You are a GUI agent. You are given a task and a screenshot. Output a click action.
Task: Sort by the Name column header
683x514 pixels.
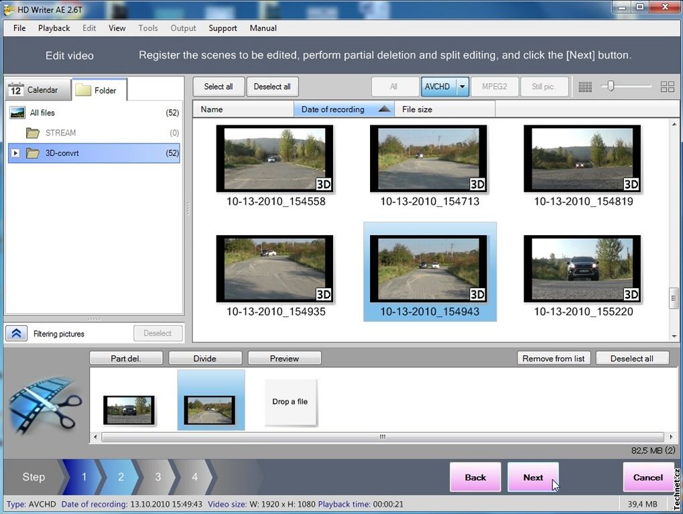[243, 109]
